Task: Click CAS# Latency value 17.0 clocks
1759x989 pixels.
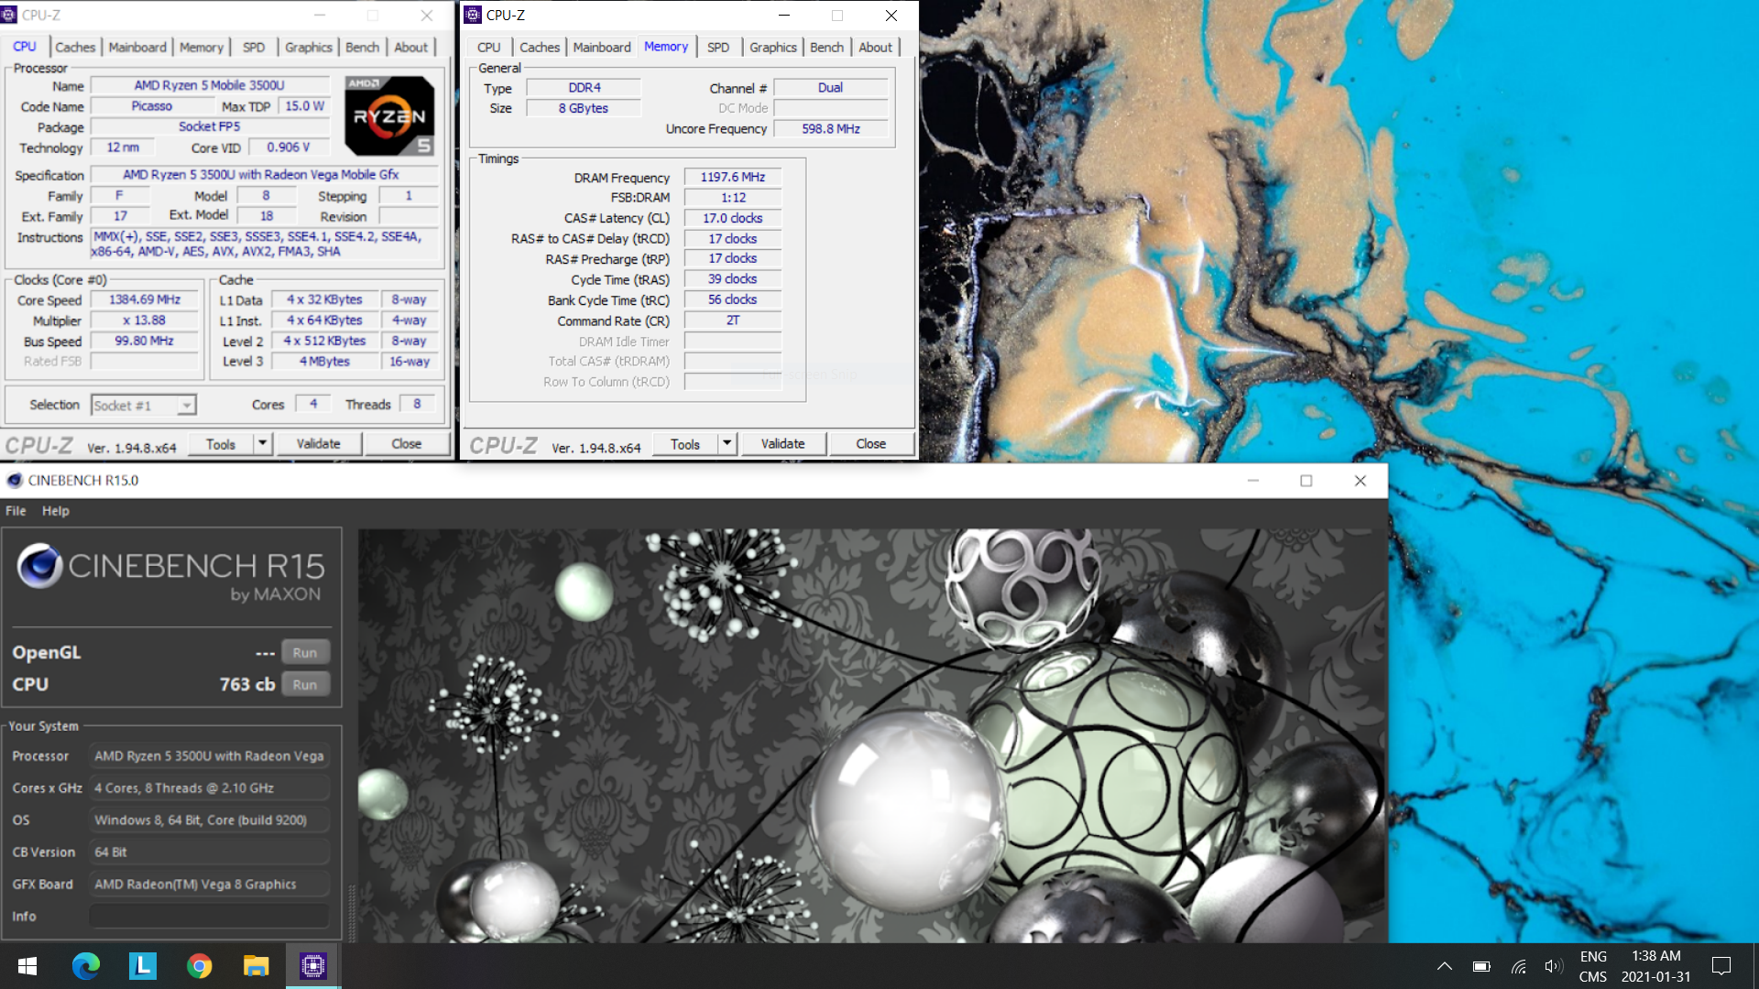Action: (733, 218)
